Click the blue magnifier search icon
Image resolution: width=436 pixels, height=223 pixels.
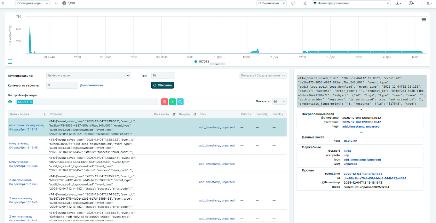click(x=180, y=102)
